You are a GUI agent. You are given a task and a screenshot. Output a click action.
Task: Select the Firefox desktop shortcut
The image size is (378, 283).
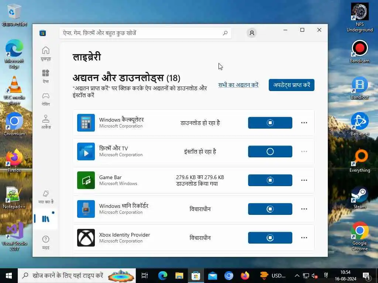pyautogui.click(x=14, y=161)
